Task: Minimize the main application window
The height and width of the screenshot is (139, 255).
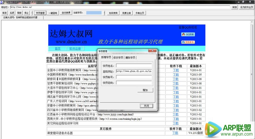Action: point(239,2)
